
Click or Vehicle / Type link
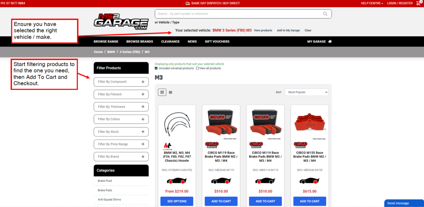pos(167,22)
